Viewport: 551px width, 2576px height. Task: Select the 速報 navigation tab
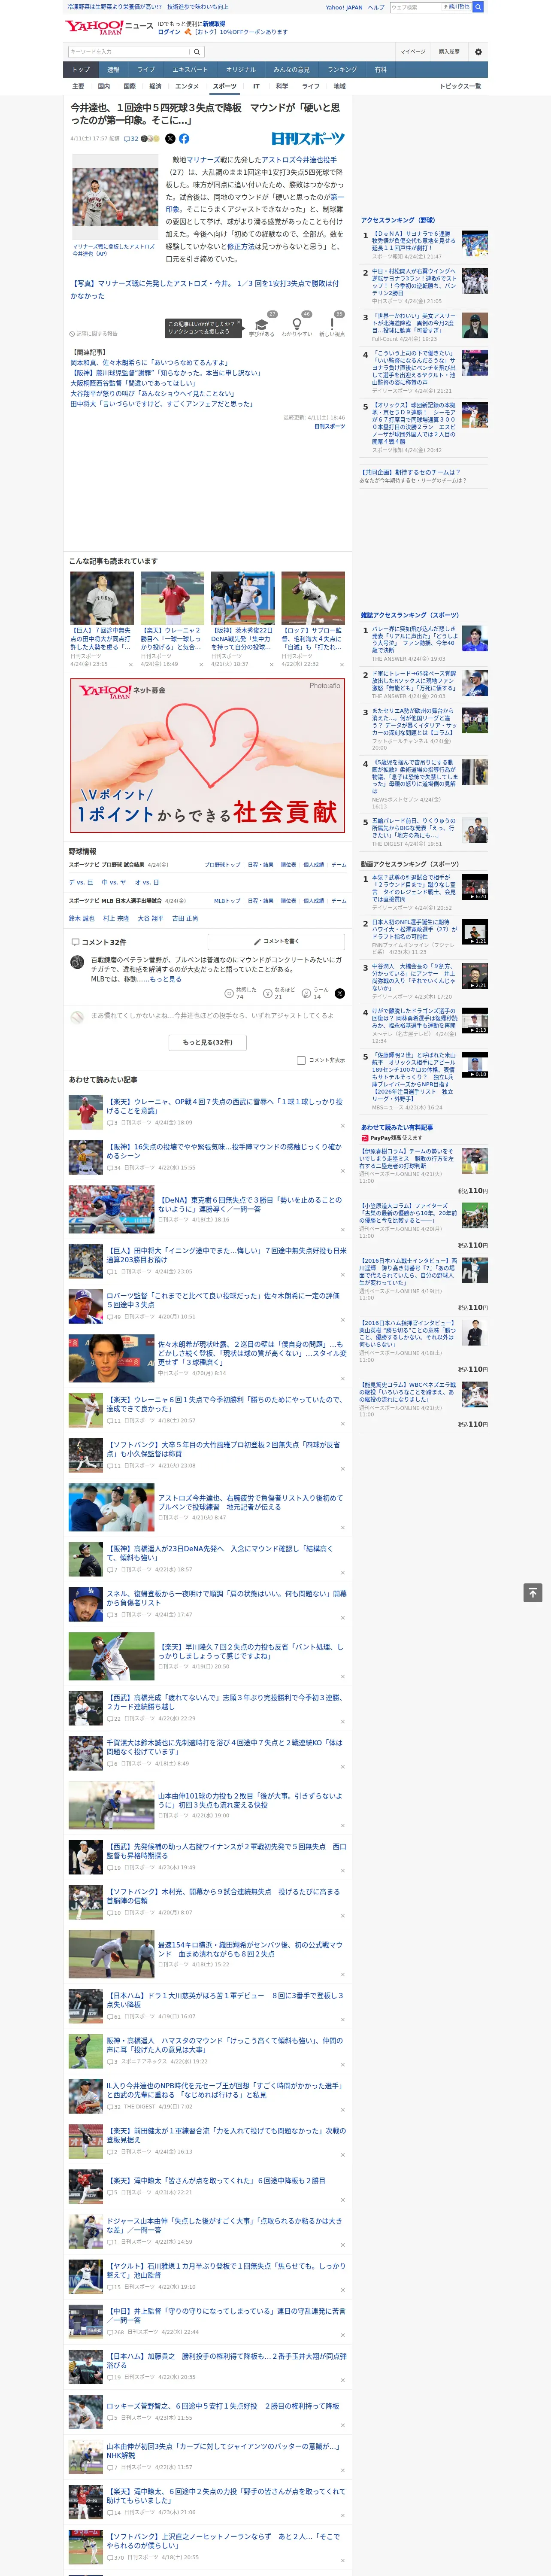click(113, 70)
